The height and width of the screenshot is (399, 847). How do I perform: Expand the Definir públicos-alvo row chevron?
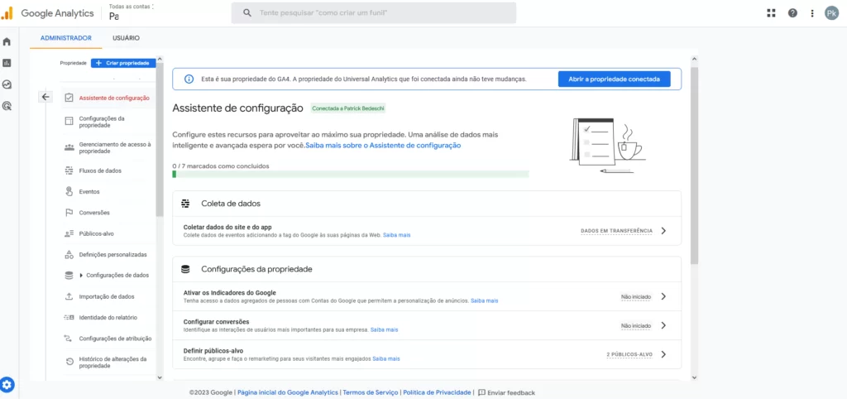tap(663, 354)
